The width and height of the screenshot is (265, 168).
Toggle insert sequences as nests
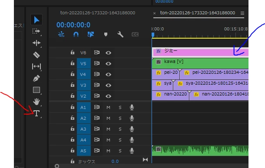point(61,34)
